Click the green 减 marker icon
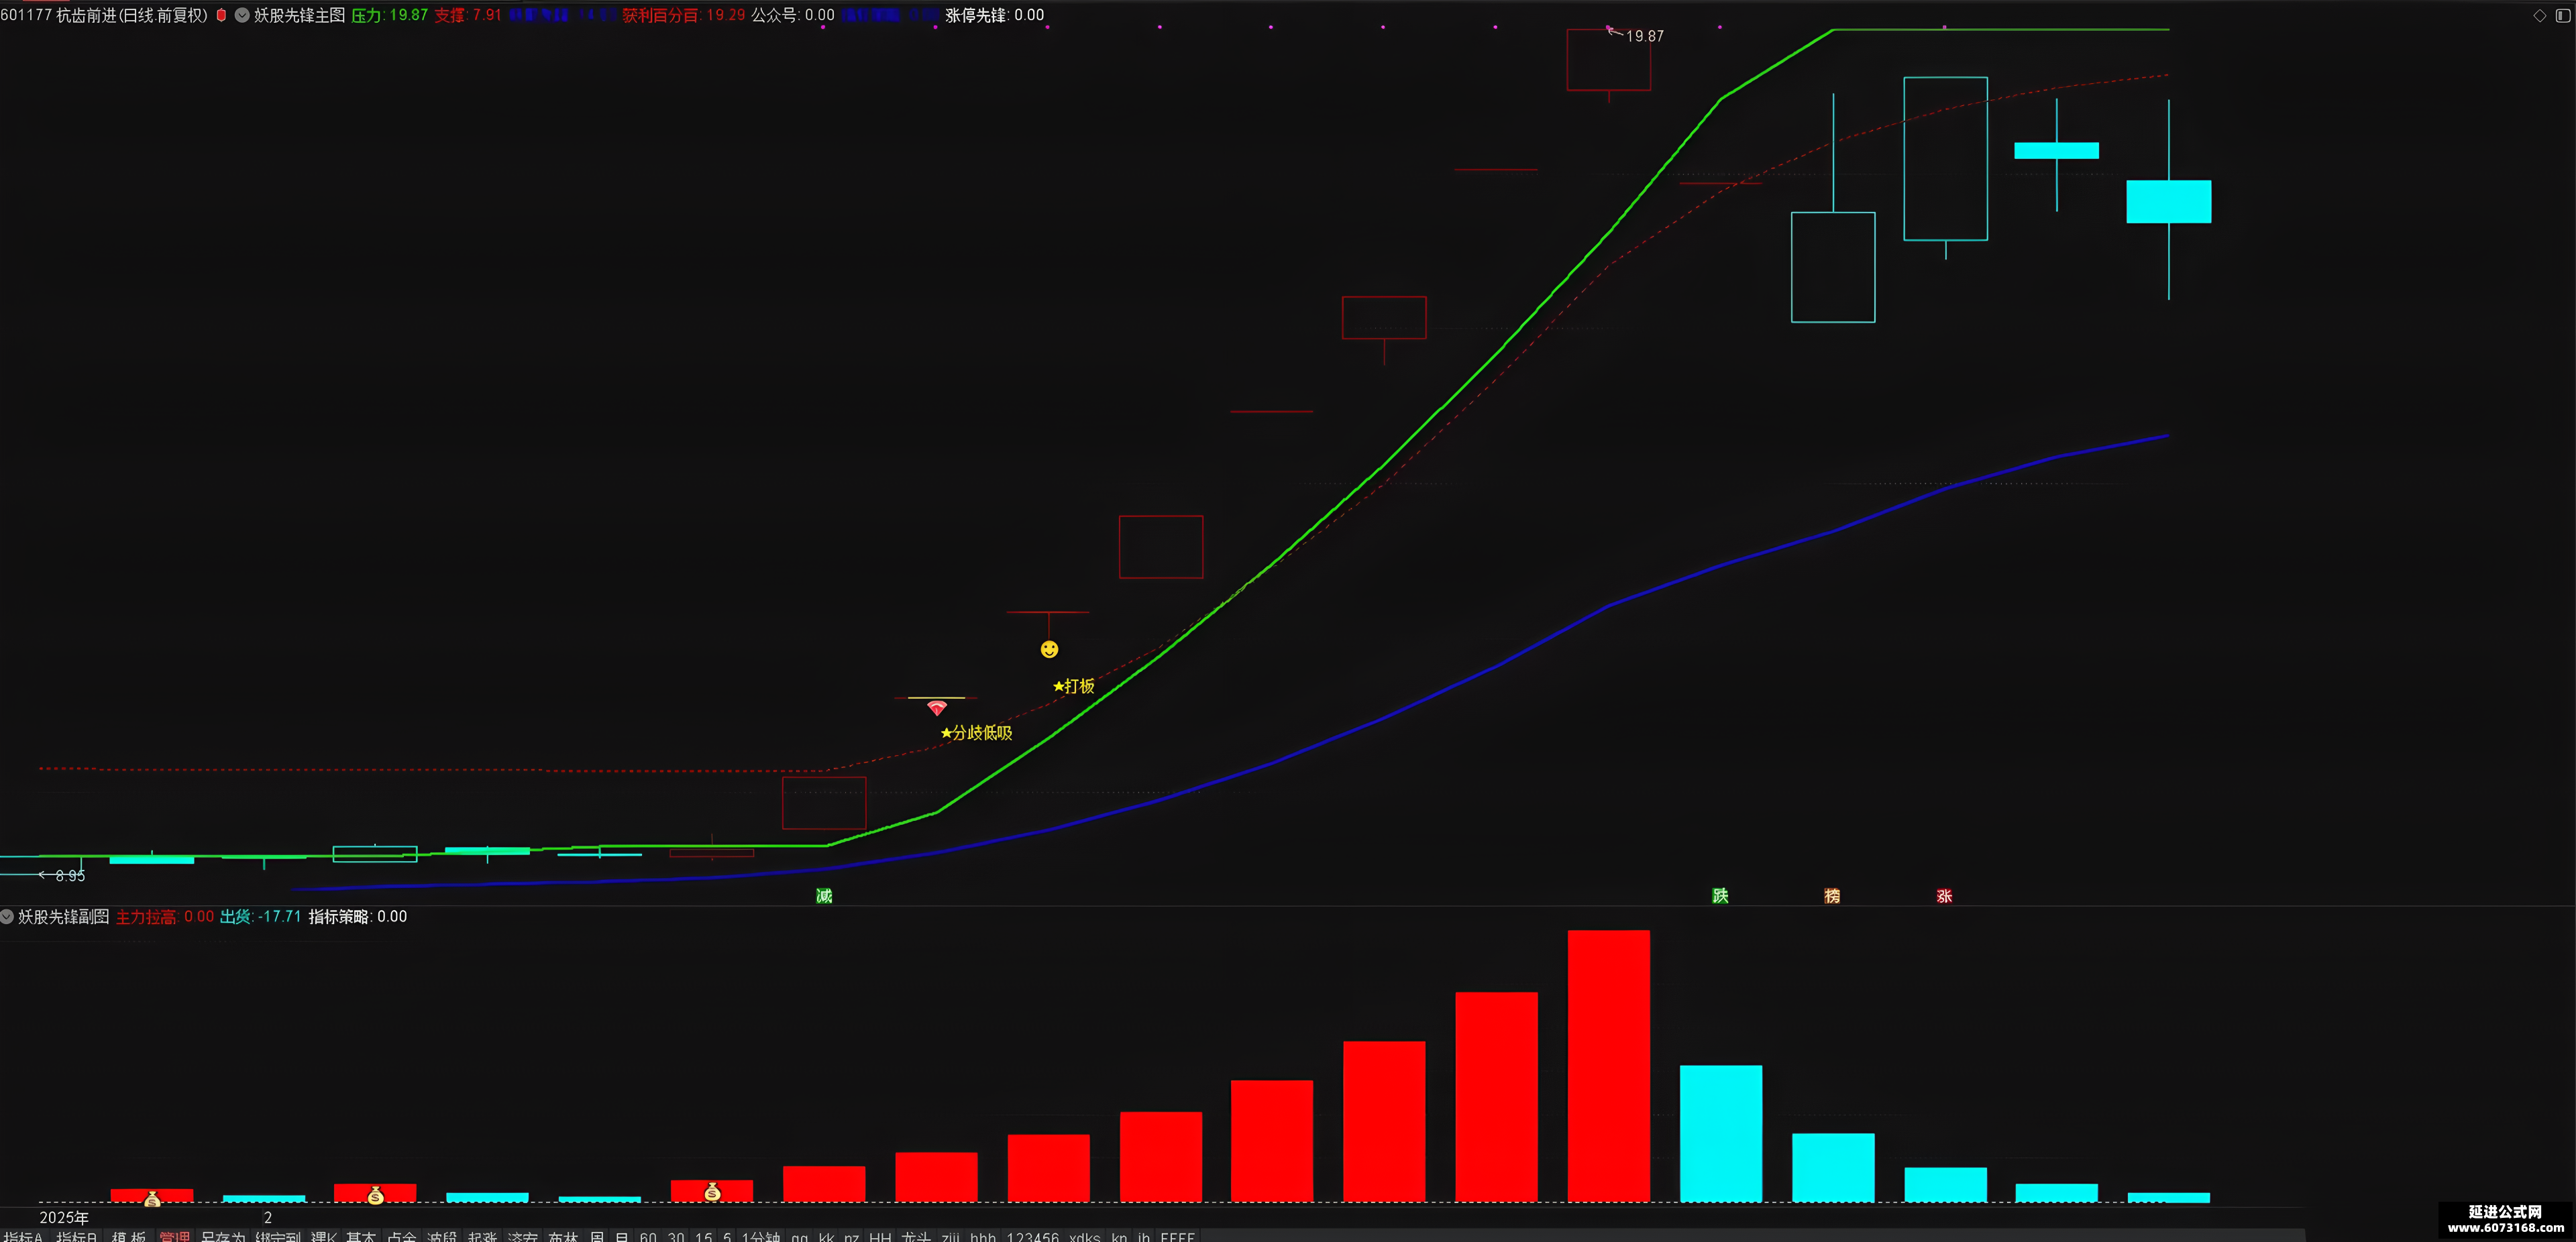2576x1242 pixels. [x=824, y=896]
